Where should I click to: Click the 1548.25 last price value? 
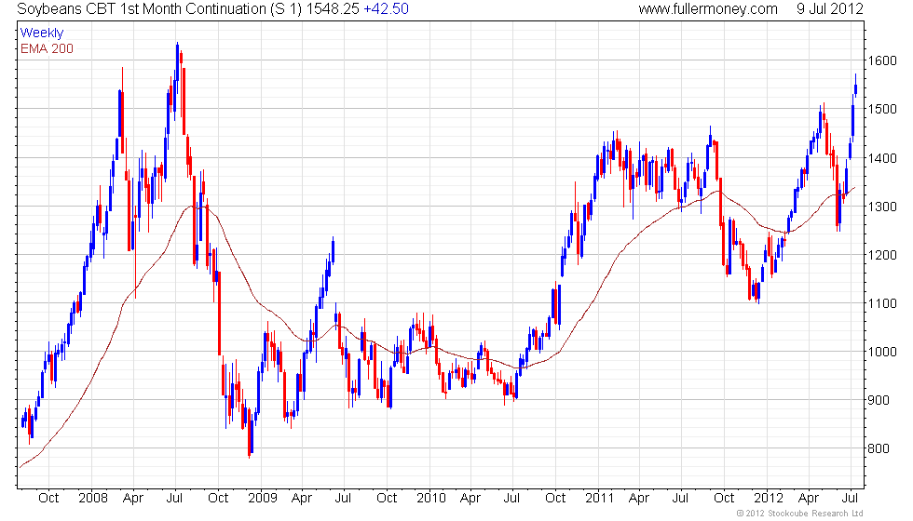coord(334,8)
